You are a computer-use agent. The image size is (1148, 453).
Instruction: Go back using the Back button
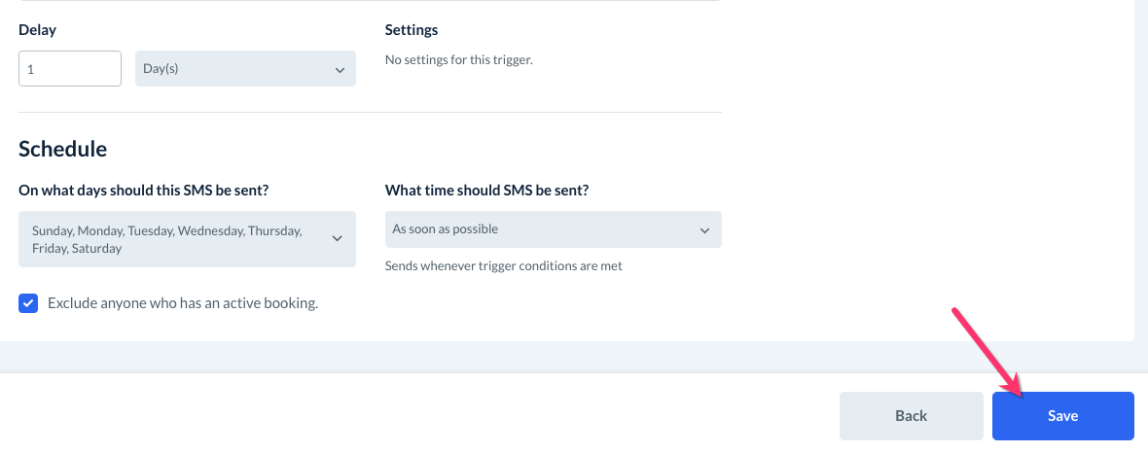[911, 416]
